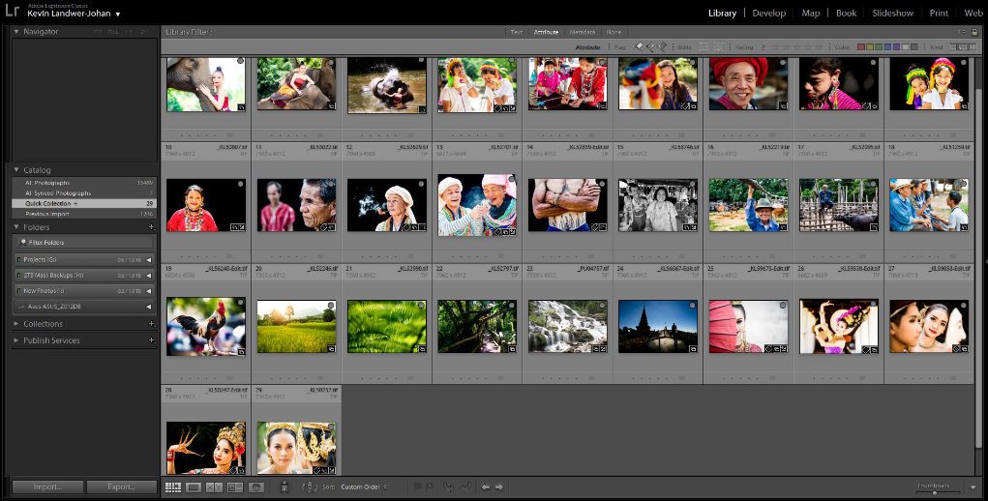This screenshot has height=501, width=988.
Task: Choose None in Library Filter bar
Action: (614, 32)
